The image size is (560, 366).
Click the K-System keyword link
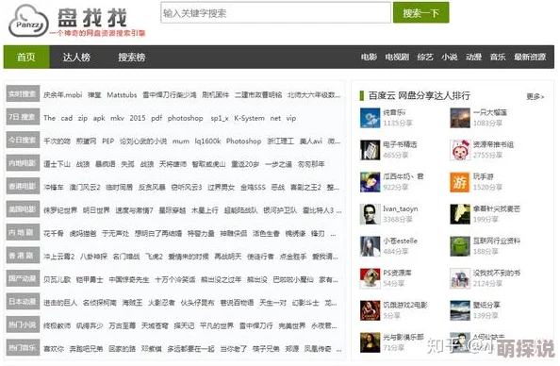coord(249,118)
